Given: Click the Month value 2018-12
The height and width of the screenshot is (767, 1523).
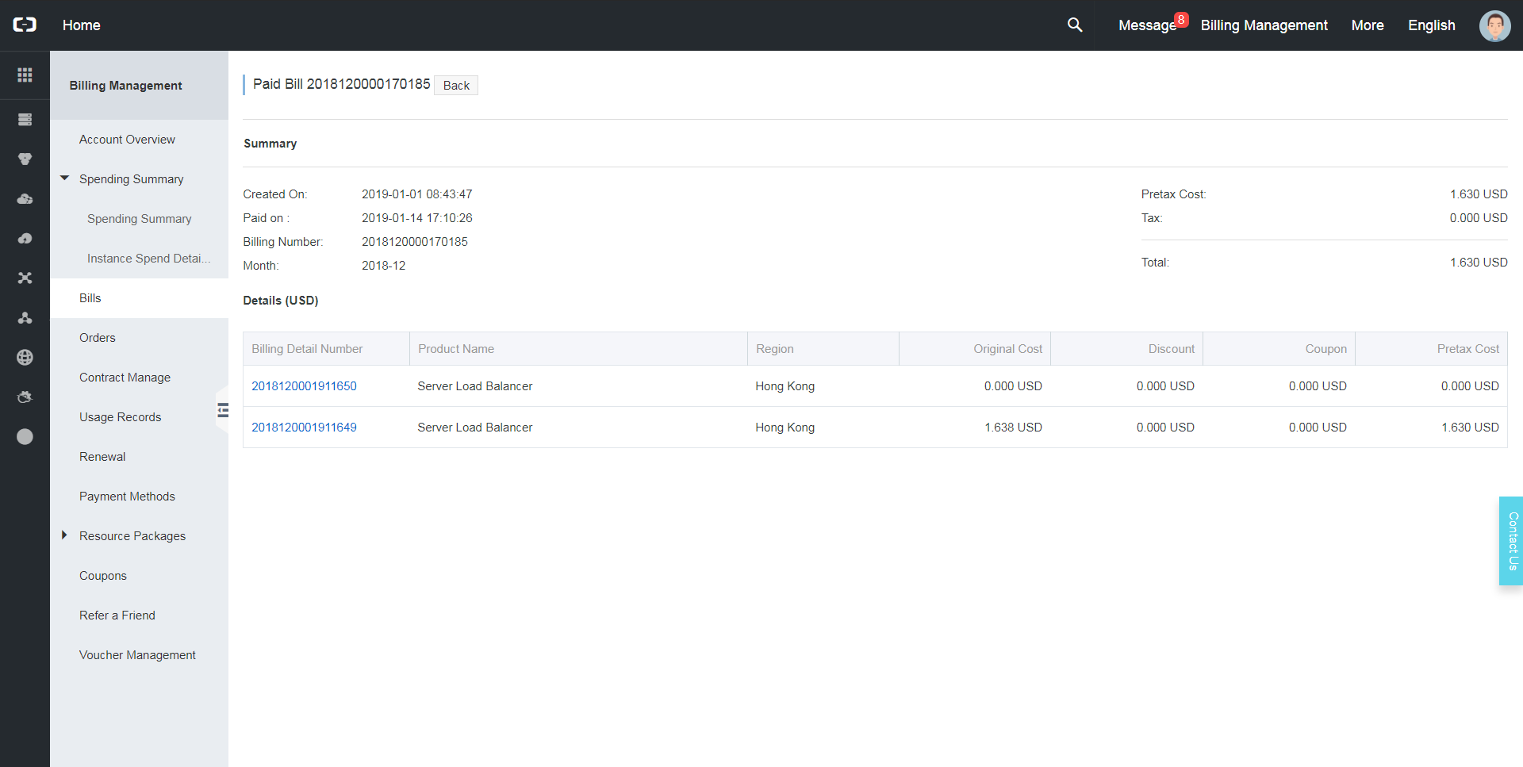Looking at the screenshot, I should tap(384, 266).
